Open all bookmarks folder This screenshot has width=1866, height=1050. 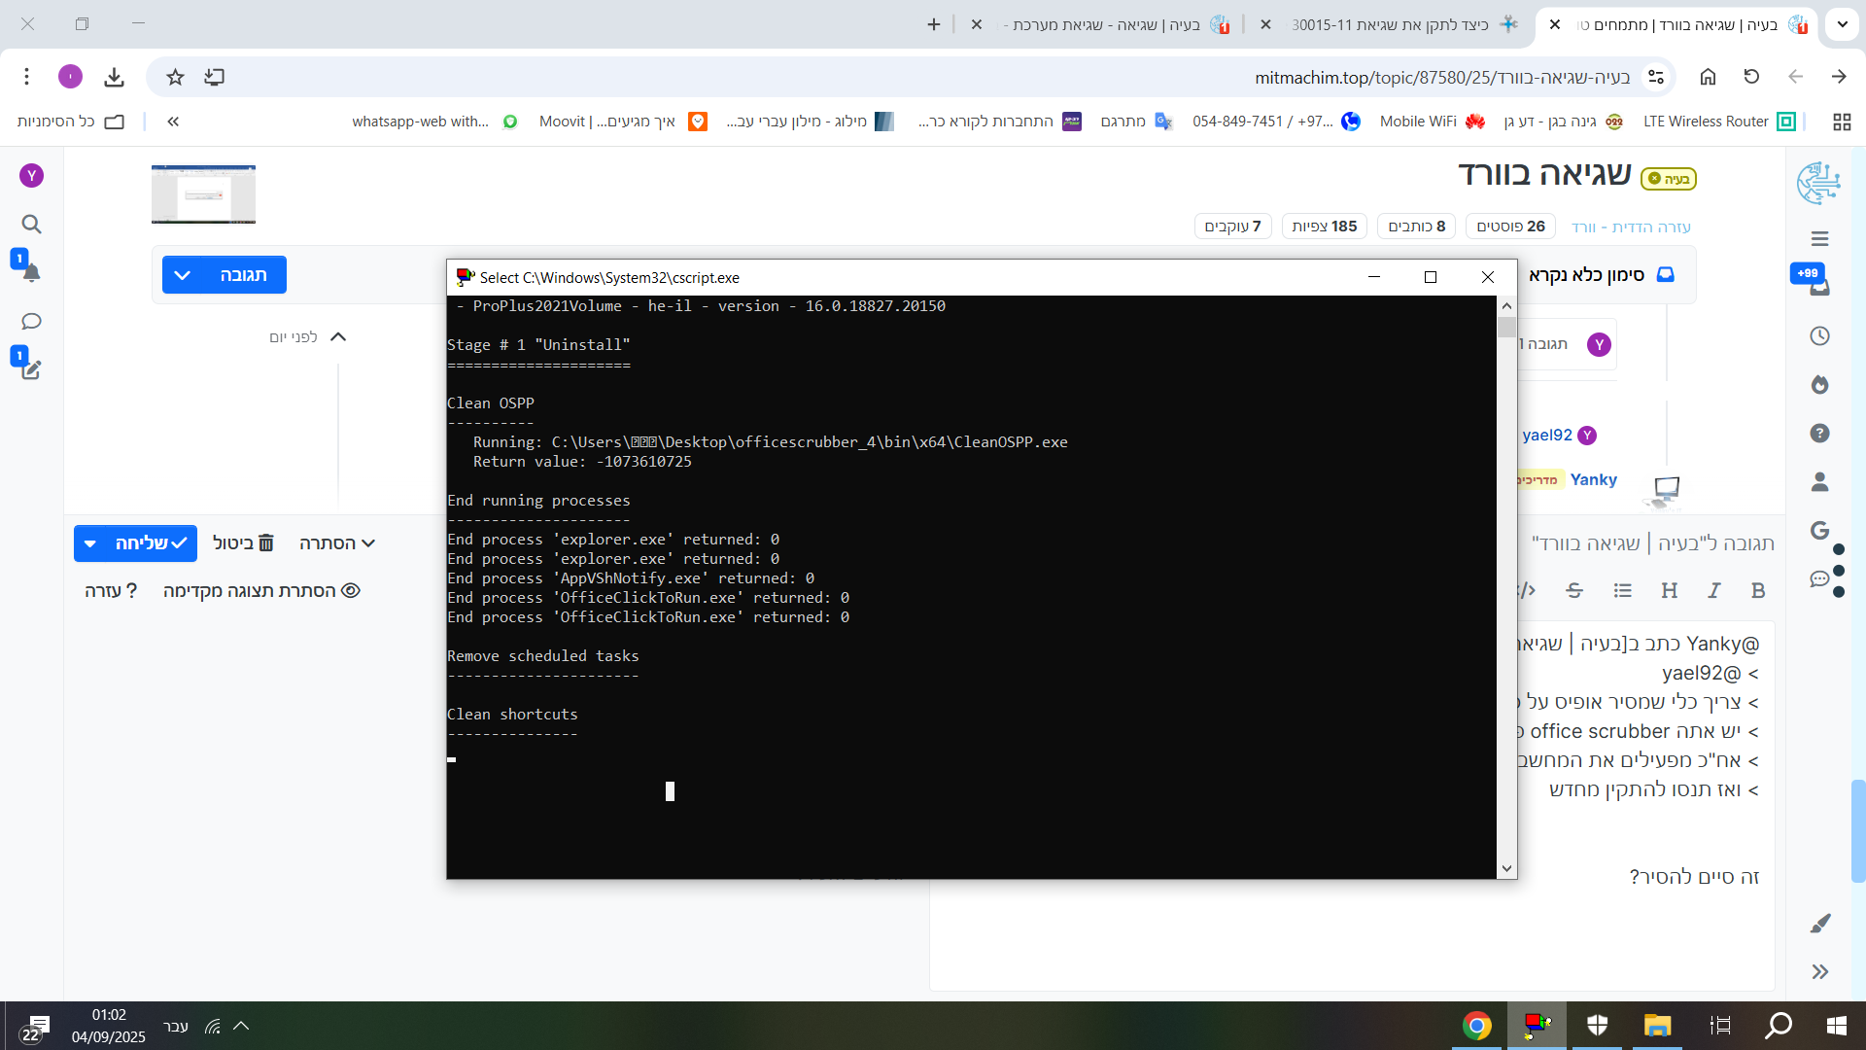click(71, 122)
